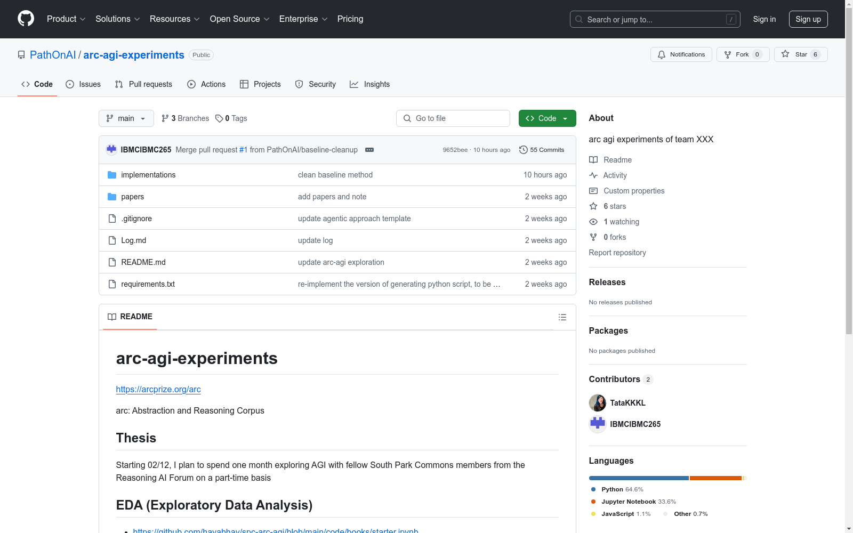Viewport: 853px width, 533px height.
Task: Open the Projects tab
Action: [x=260, y=84]
